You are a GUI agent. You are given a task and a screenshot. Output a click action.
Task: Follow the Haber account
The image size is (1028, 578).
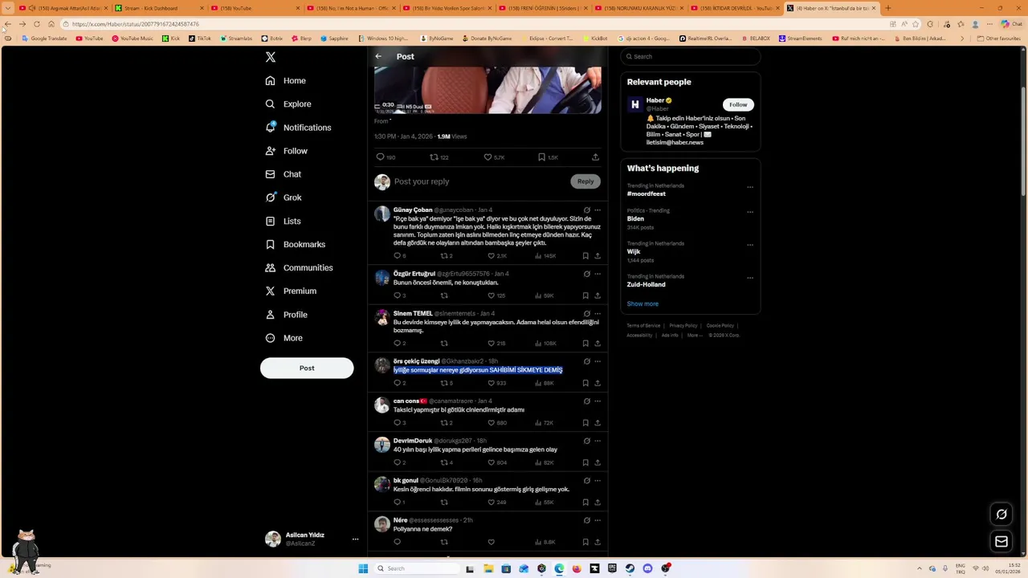pyautogui.click(x=738, y=104)
